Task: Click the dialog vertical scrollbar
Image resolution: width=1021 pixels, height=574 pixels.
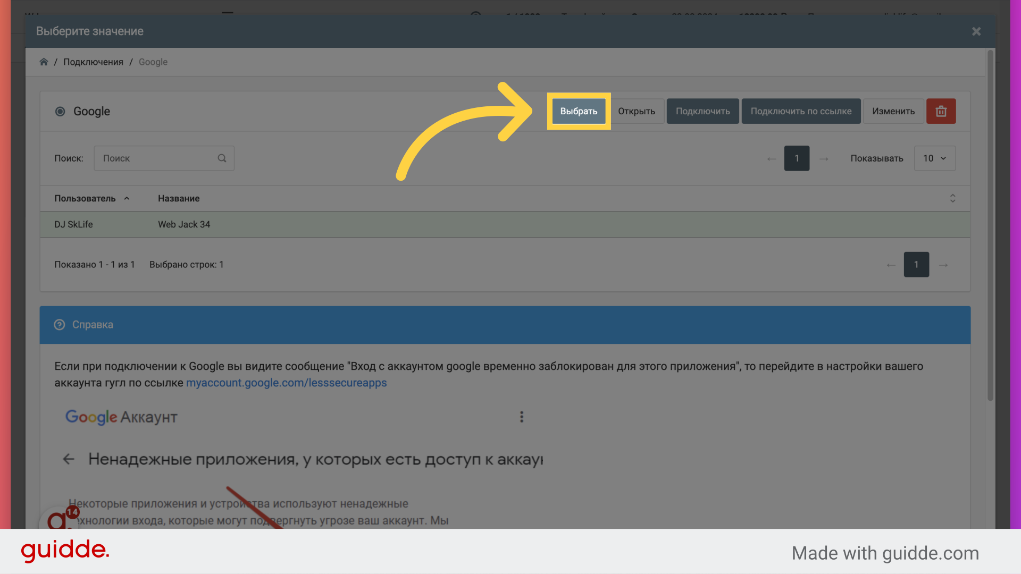Action: click(x=990, y=226)
